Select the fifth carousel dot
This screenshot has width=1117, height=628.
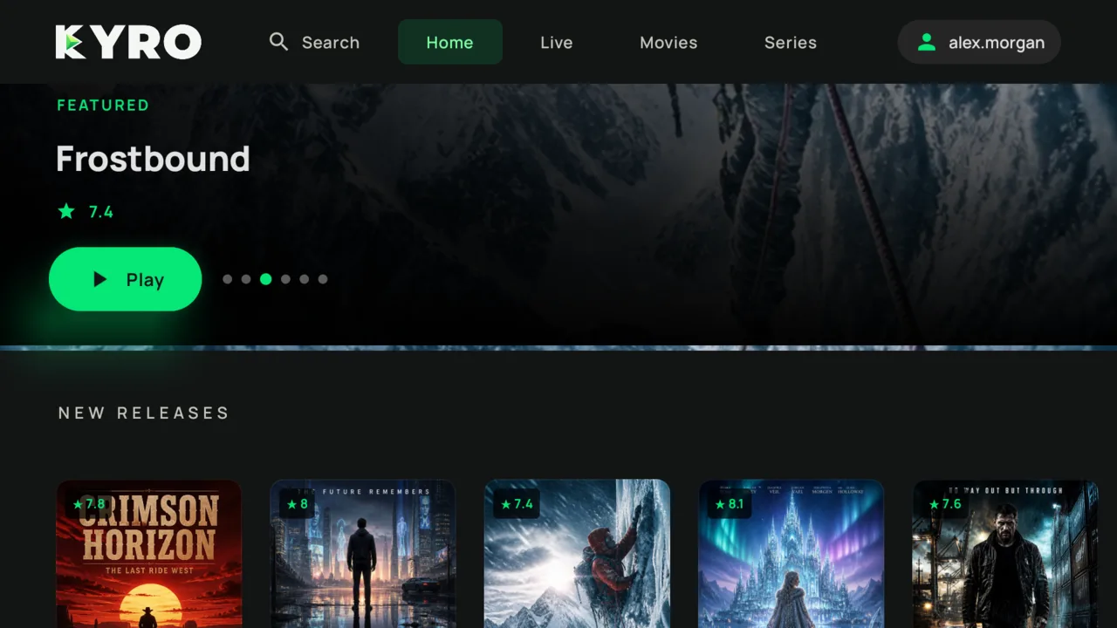pyautogui.click(x=304, y=279)
